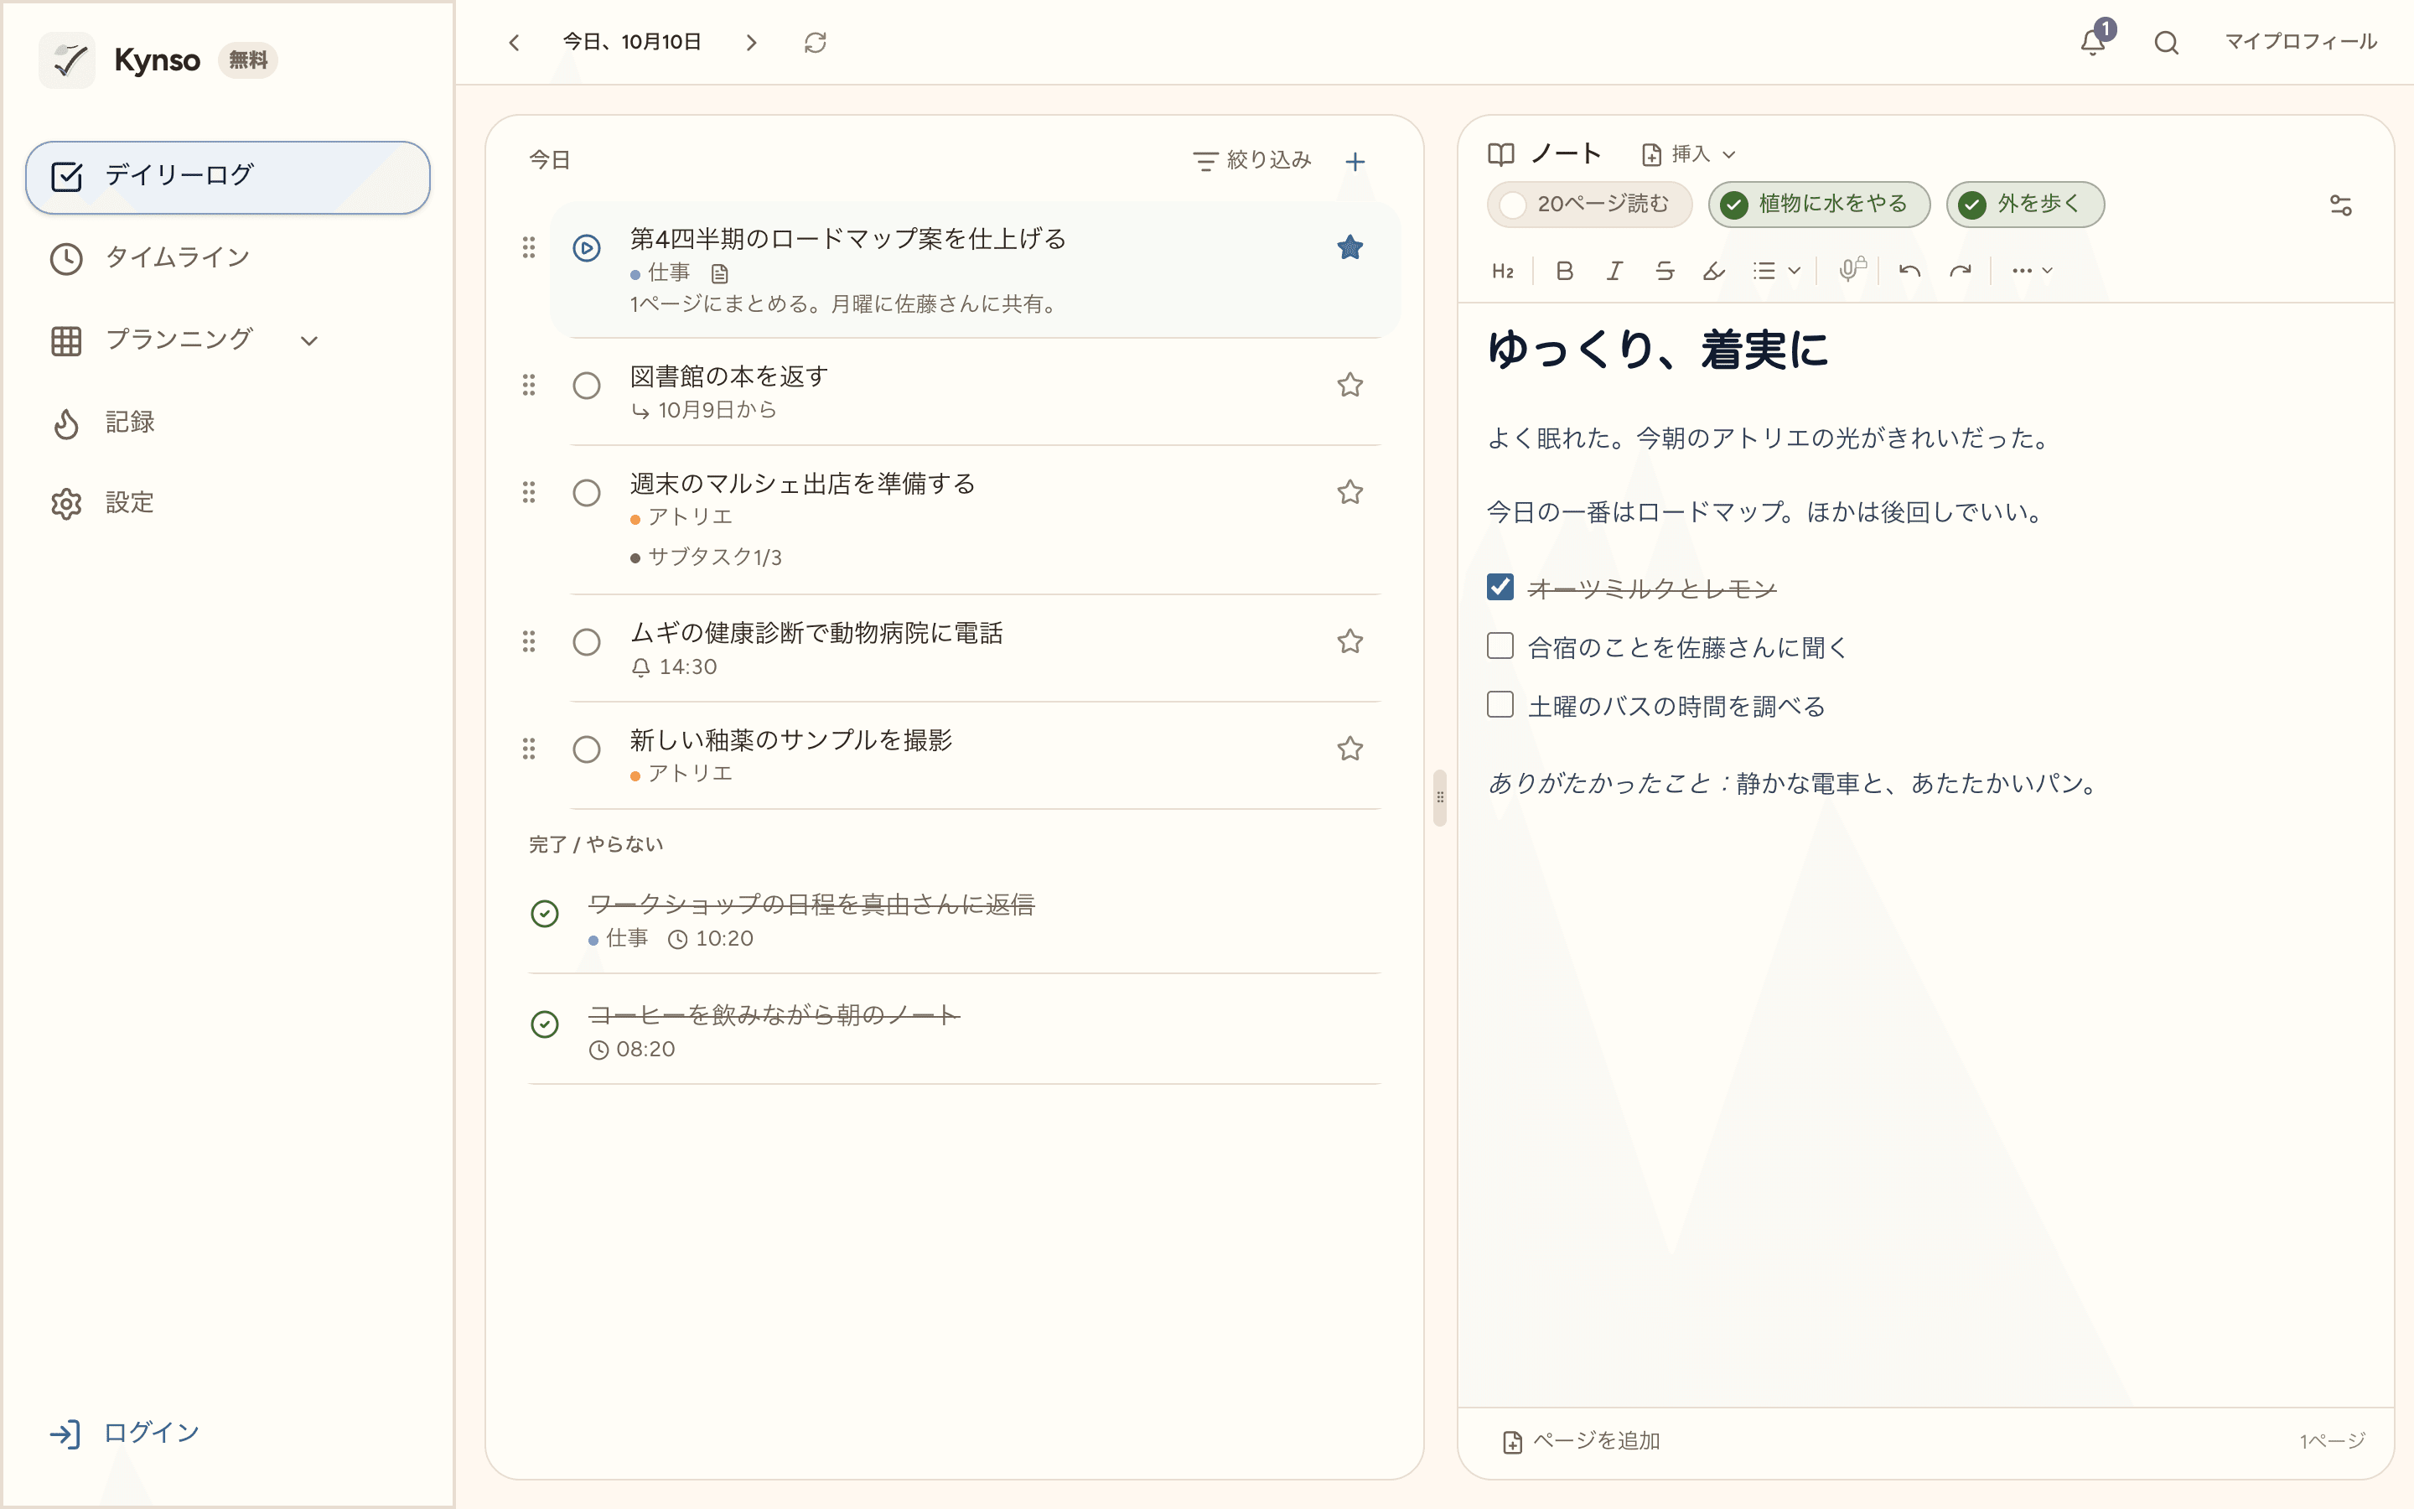2414x1509 pixels.
Task: Star the ムギの健康診断 task
Action: click(x=1349, y=640)
